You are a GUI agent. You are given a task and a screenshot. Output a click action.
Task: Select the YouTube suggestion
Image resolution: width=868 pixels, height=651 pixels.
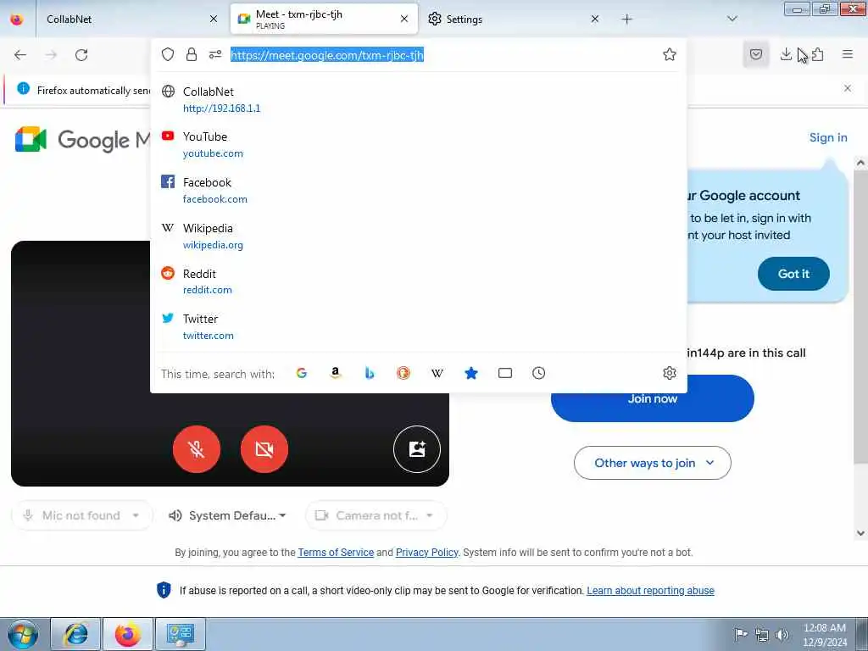(x=419, y=144)
